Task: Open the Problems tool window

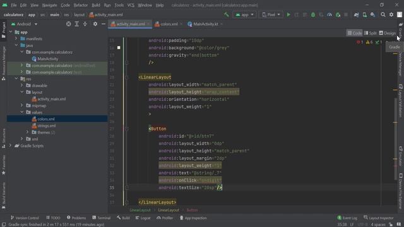Action: tap(76, 218)
